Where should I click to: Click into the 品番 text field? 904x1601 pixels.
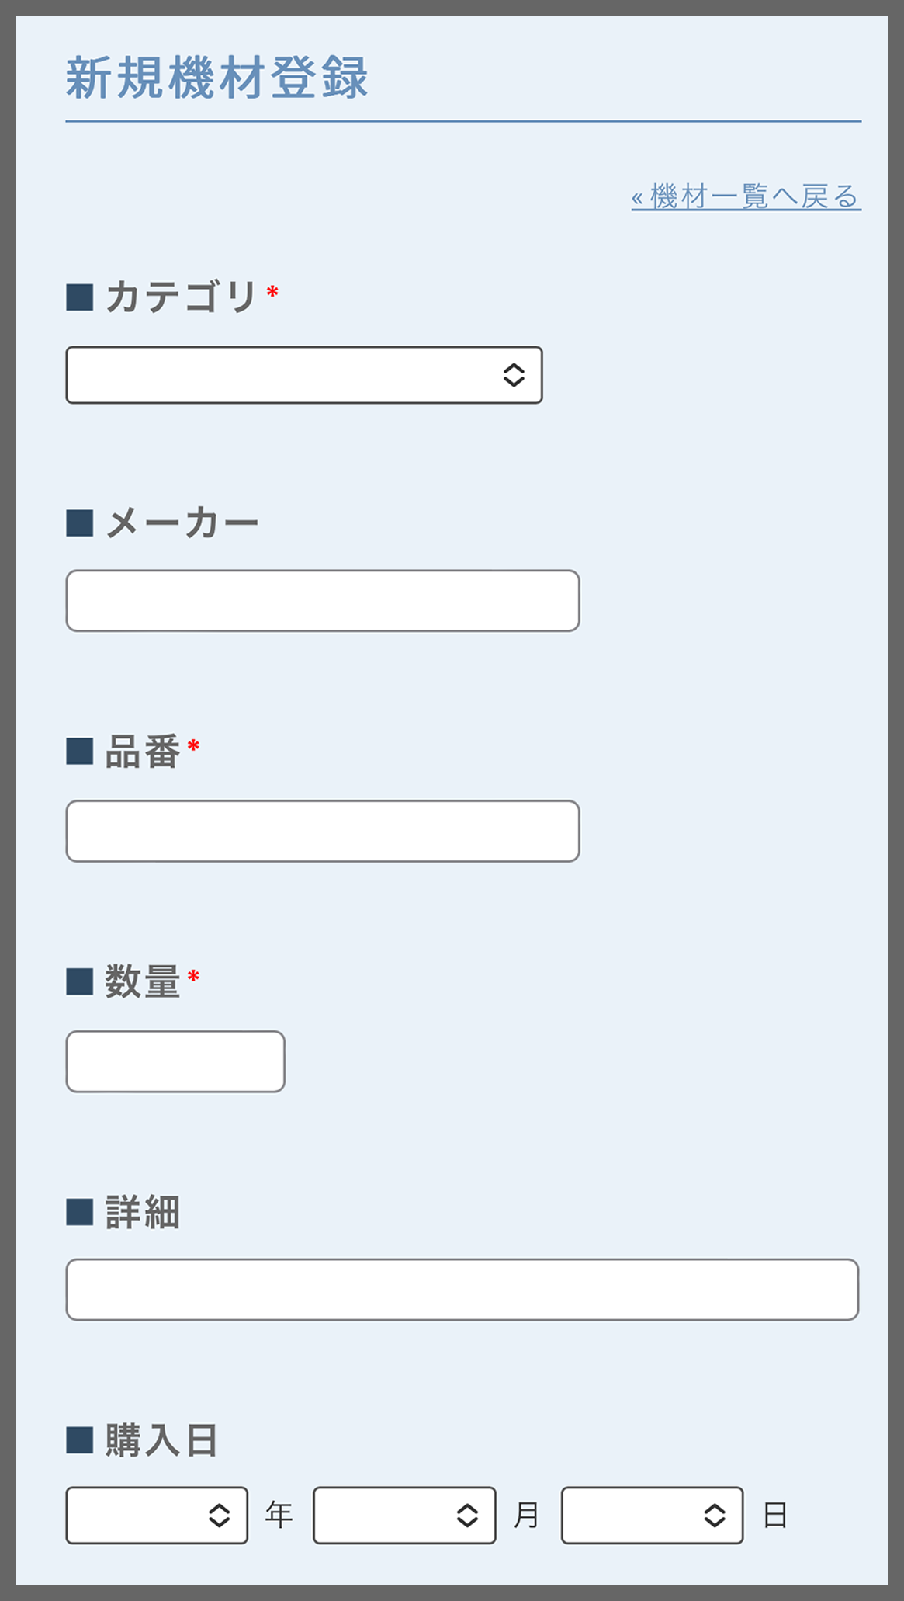[322, 832]
